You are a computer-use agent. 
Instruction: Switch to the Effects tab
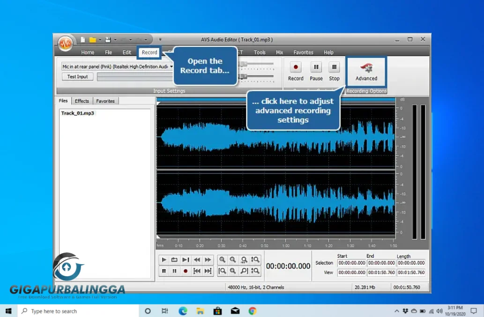[82, 101]
